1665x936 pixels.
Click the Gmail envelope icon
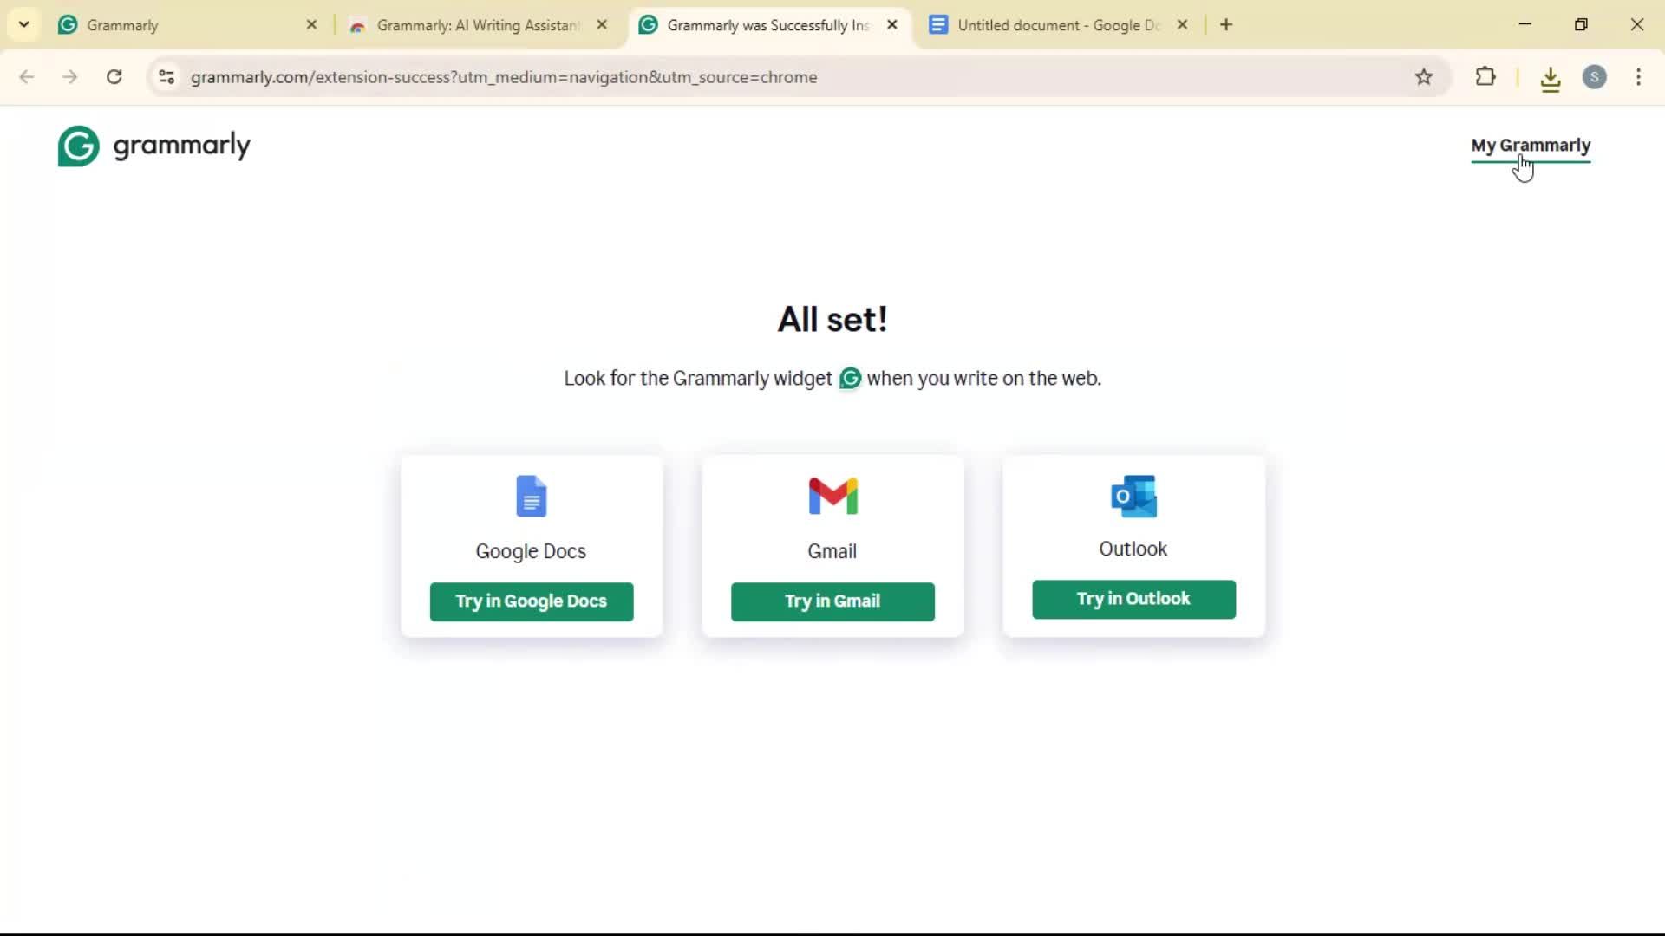point(832,496)
